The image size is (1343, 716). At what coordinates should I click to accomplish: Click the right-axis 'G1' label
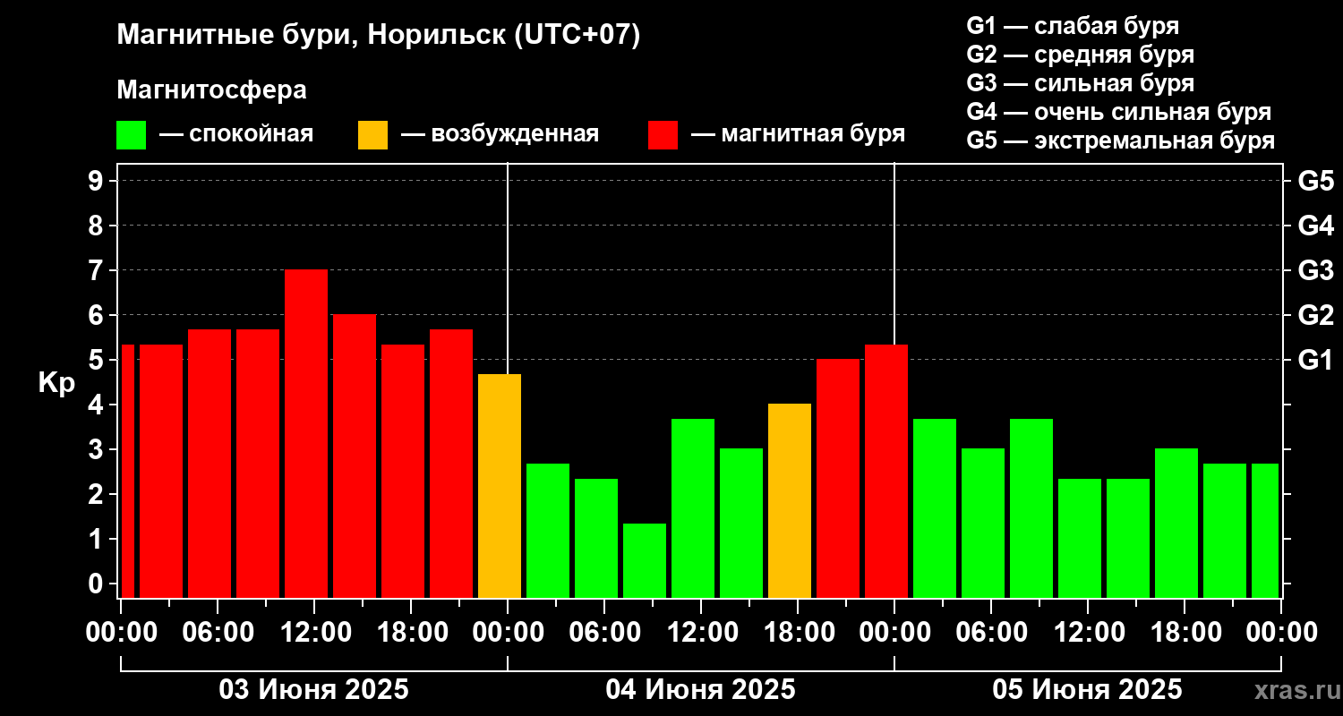click(x=1316, y=360)
